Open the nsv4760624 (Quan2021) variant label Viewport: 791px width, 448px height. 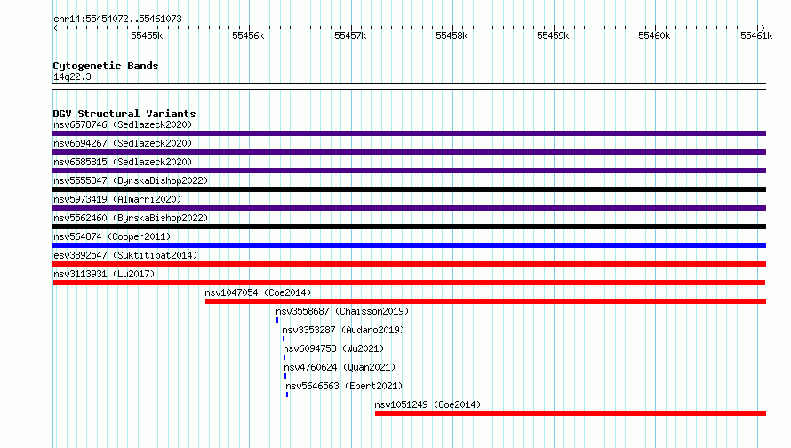point(340,367)
